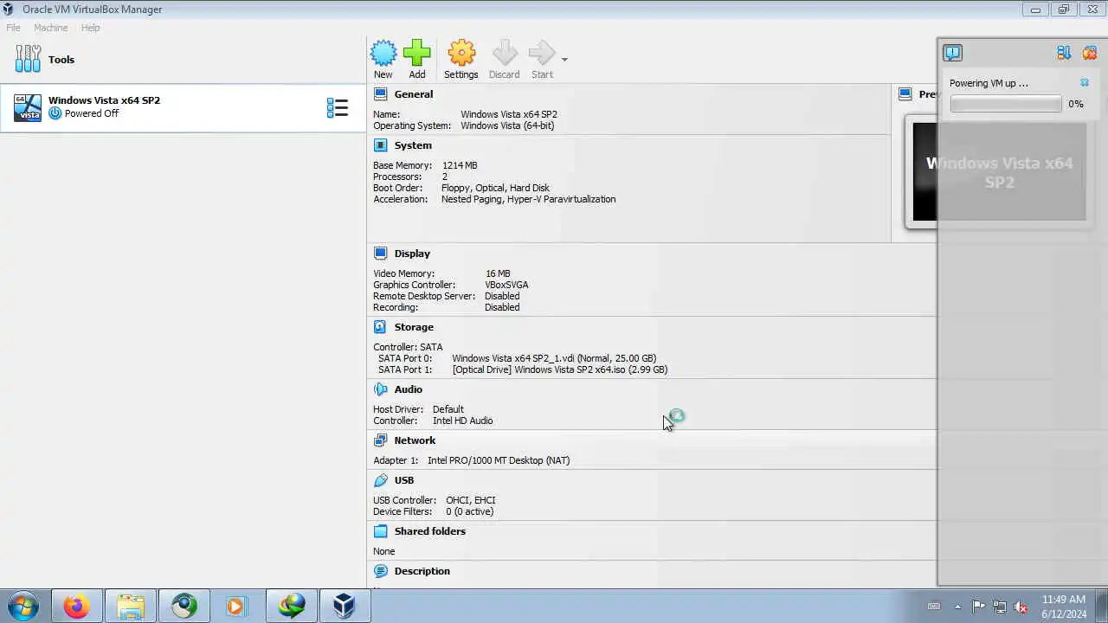Click the Floppy, Optical, Hard Disk boot order
The image size is (1108, 623).
[495, 188]
